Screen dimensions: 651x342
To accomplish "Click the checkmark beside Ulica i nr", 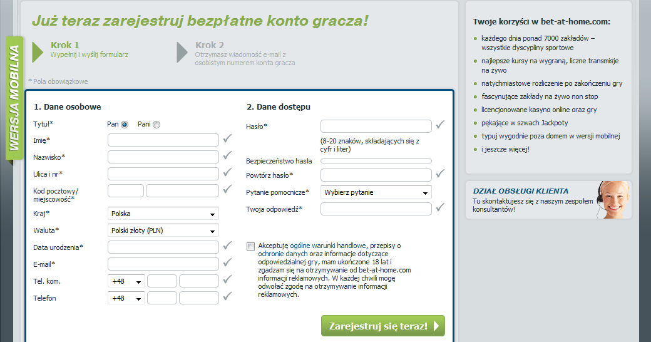I will coord(227,172).
